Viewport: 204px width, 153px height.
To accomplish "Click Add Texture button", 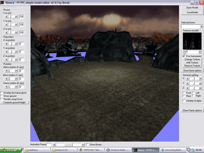I will coord(192,62).
